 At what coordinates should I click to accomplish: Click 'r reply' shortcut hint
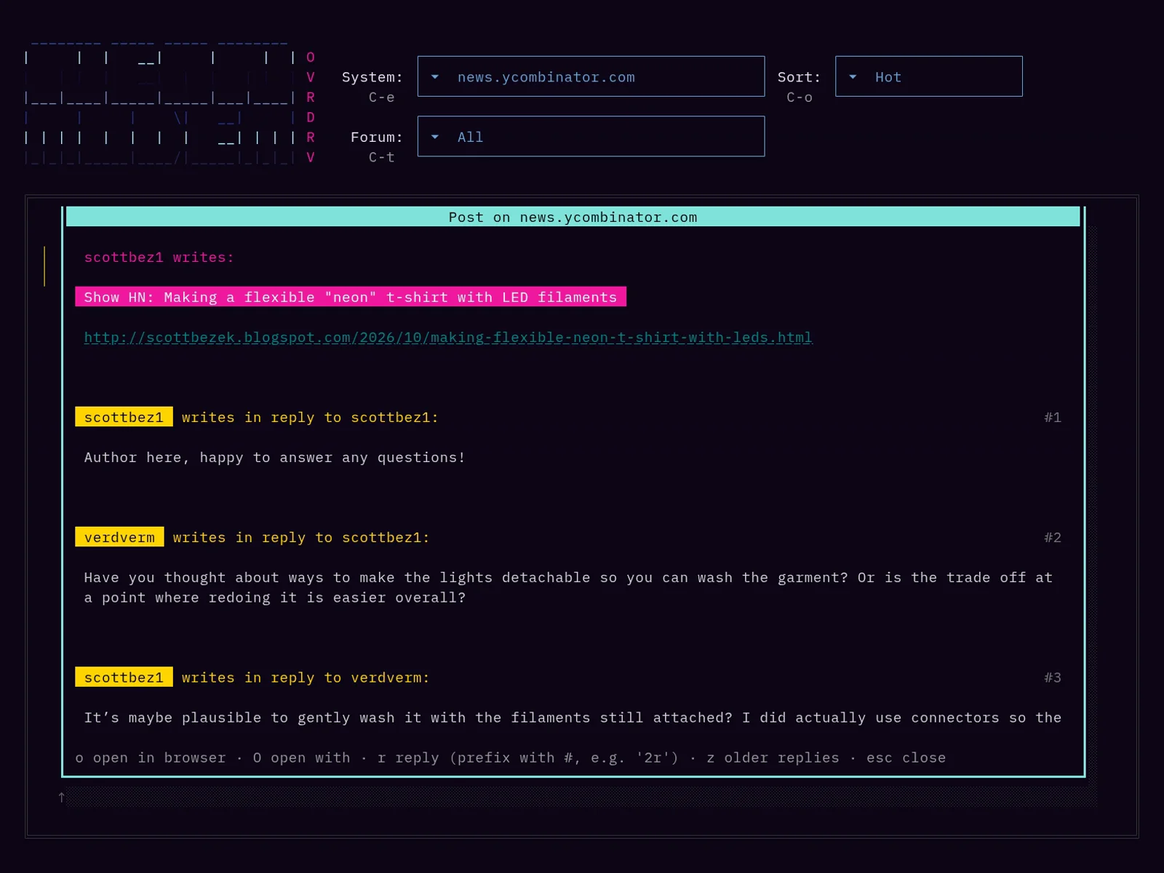(527, 757)
